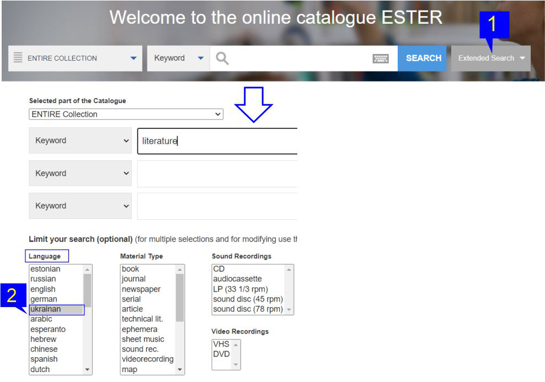Image resolution: width=545 pixels, height=382 pixels.
Task: Click the Video Recordings list scroll-down arrow
Action: pos(236,364)
